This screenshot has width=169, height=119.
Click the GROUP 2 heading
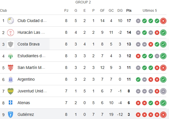pyautogui.click(x=83, y=2)
